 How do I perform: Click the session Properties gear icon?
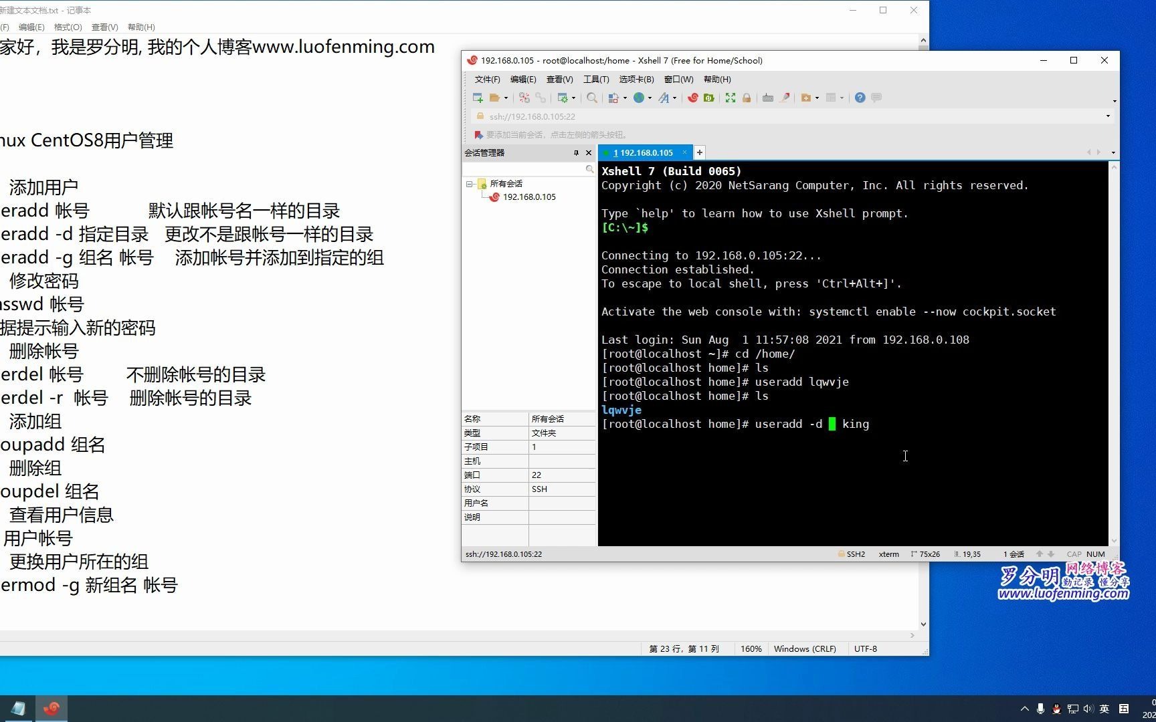[563, 98]
